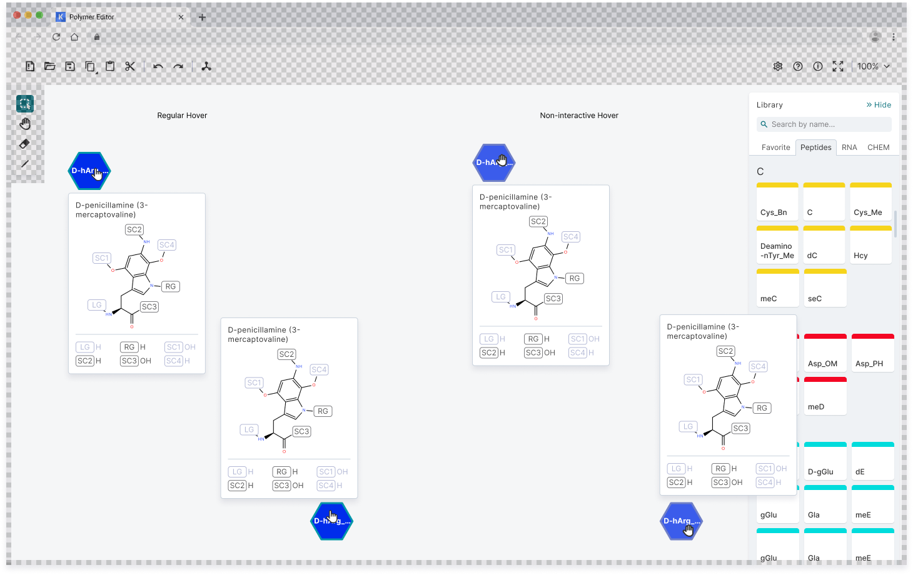Cut selection with the scissors icon
Image resolution: width=913 pixels, height=575 pixels.
(x=130, y=66)
